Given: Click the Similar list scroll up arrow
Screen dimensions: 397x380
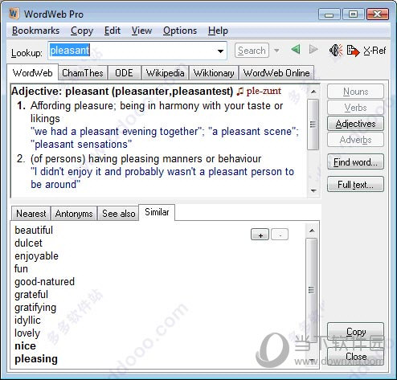Looking at the screenshot, I should click(x=312, y=231).
